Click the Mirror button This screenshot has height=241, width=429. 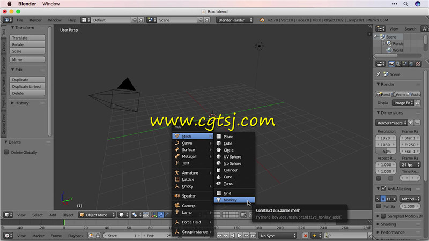[x=27, y=59]
